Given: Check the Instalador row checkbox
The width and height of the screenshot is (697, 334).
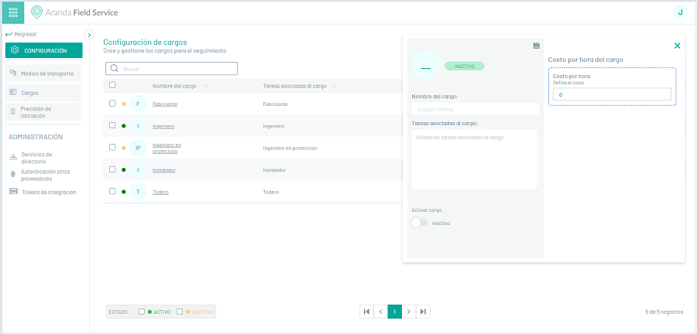Looking at the screenshot, I should tap(112, 169).
